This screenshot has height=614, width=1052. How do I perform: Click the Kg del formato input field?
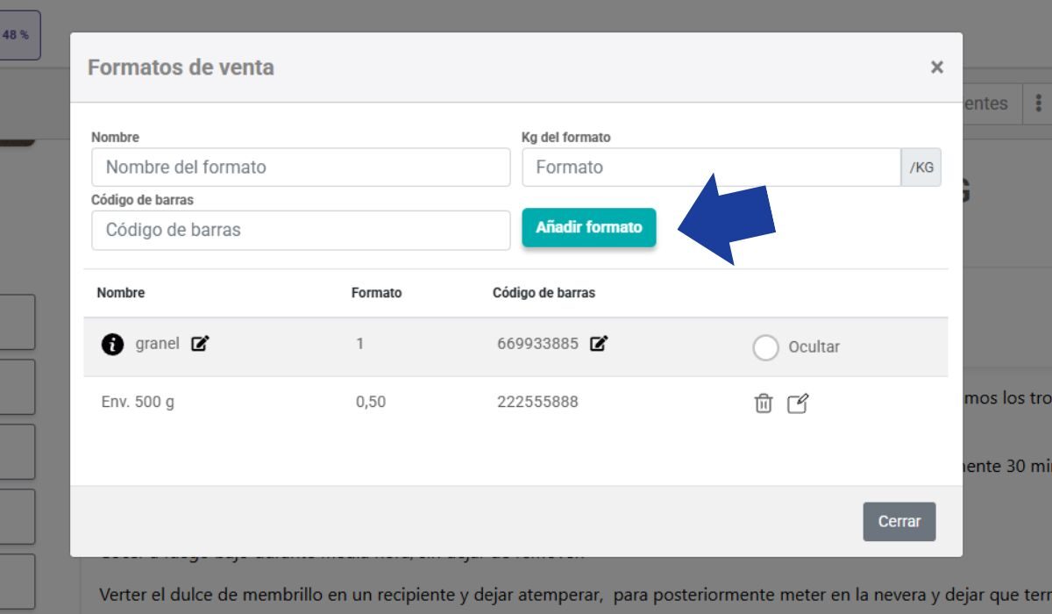pos(710,167)
